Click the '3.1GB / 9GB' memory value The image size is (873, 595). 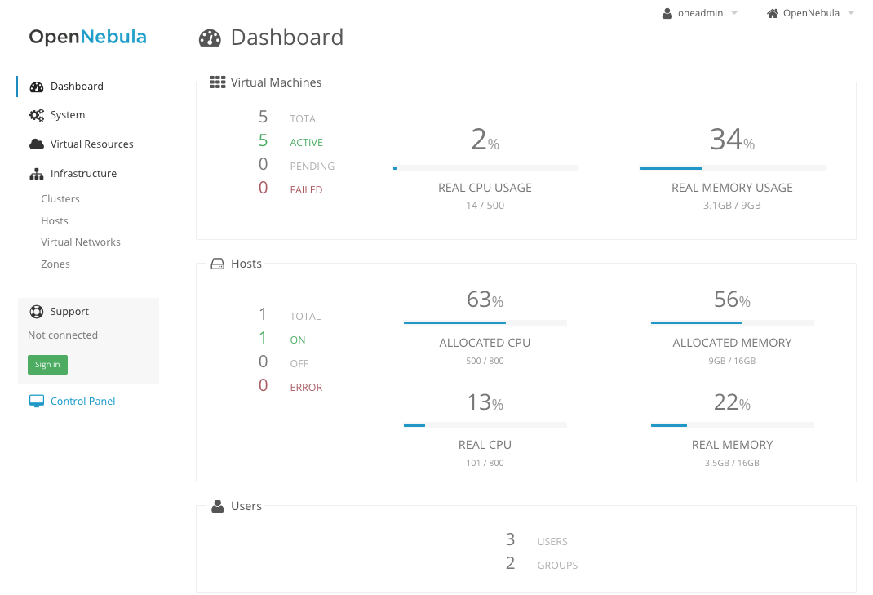[x=732, y=206]
